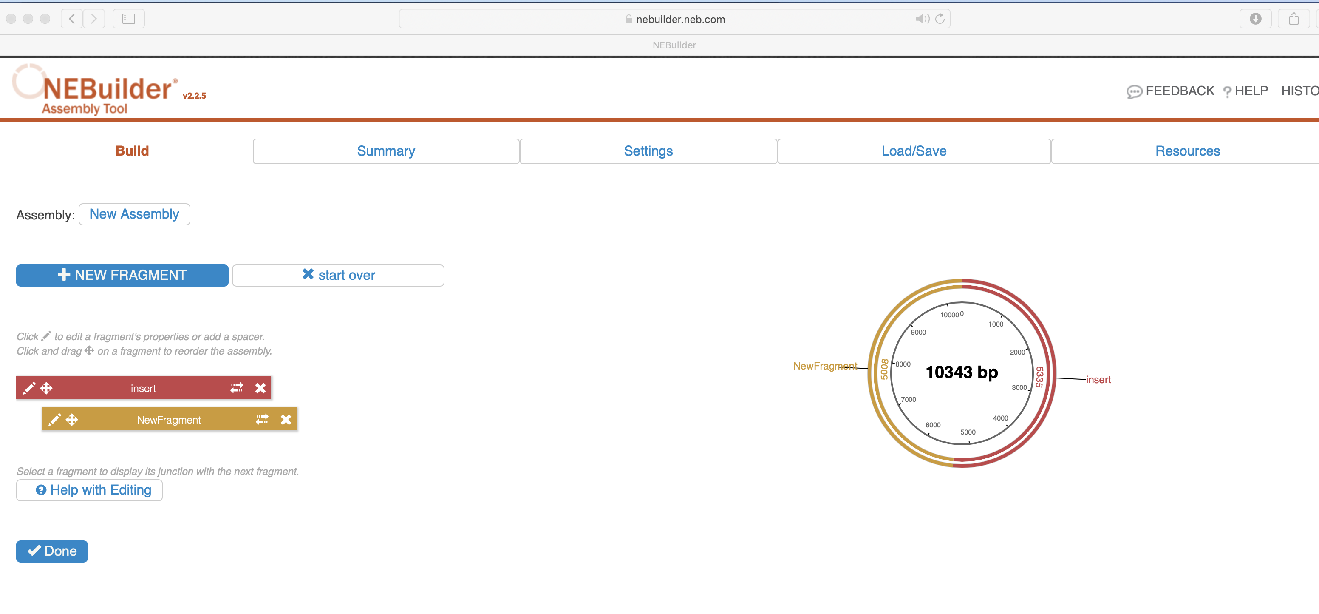This screenshot has height=614, width=1319.
Task: Reverse the insert fragment orientation
Action: [x=237, y=388]
